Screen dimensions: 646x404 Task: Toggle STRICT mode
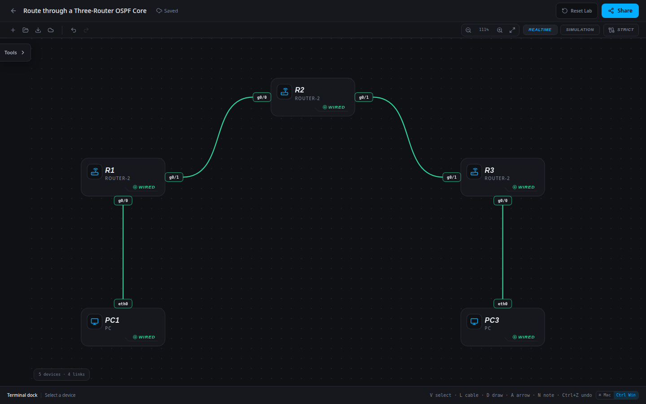621,30
